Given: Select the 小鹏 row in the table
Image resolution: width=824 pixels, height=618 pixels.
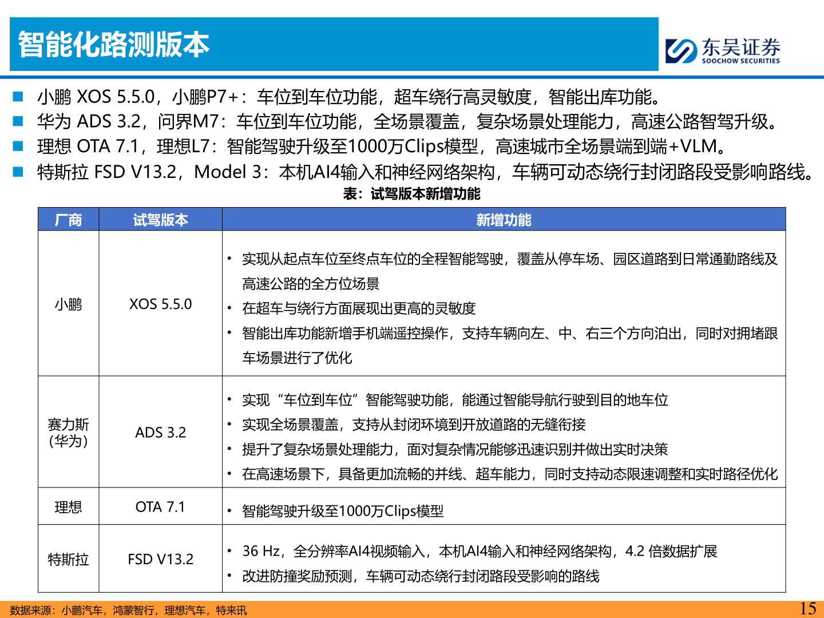Looking at the screenshot, I should (x=68, y=305).
